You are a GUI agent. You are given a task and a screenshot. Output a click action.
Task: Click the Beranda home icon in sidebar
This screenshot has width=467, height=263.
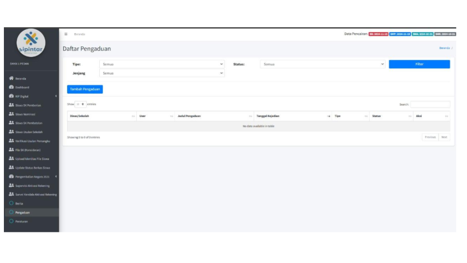point(11,78)
